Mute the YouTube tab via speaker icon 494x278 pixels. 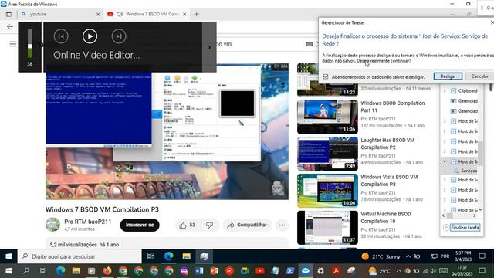click(120, 14)
